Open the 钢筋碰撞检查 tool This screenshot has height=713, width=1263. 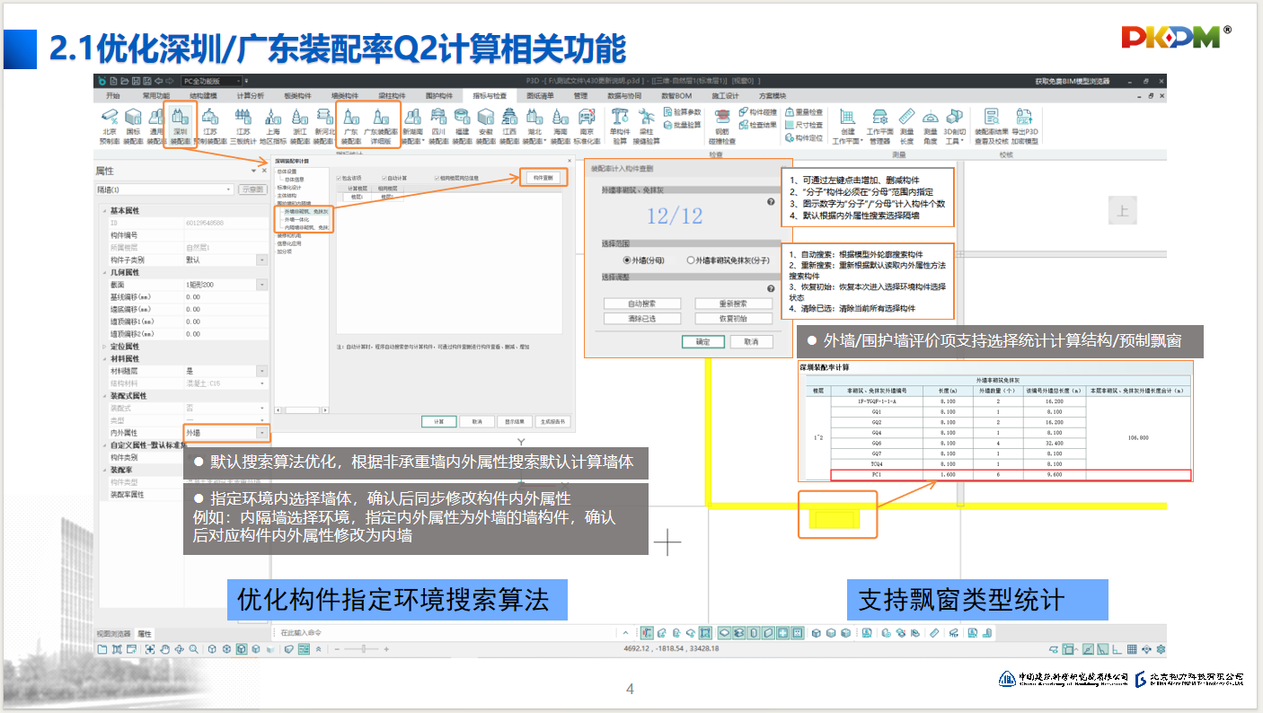(721, 124)
